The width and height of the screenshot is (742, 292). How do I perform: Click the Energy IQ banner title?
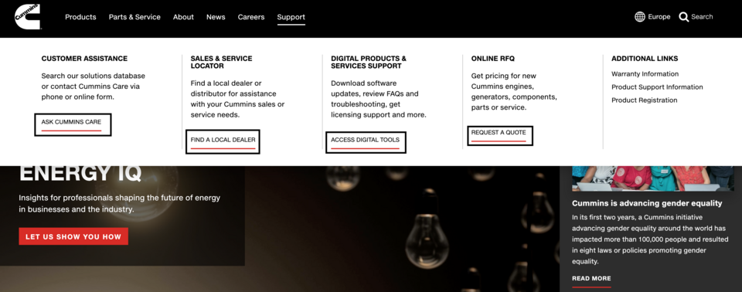[x=80, y=175]
